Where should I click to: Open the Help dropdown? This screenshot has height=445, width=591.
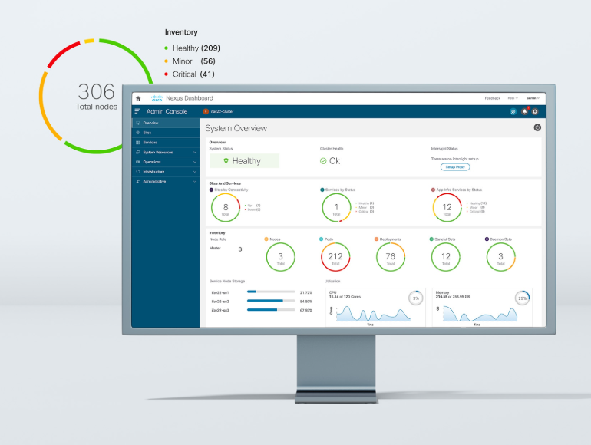[513, 98]
